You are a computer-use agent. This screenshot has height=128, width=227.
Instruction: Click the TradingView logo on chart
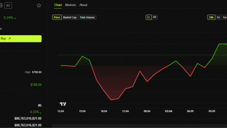pyautogui.click(x=63, y=104)
